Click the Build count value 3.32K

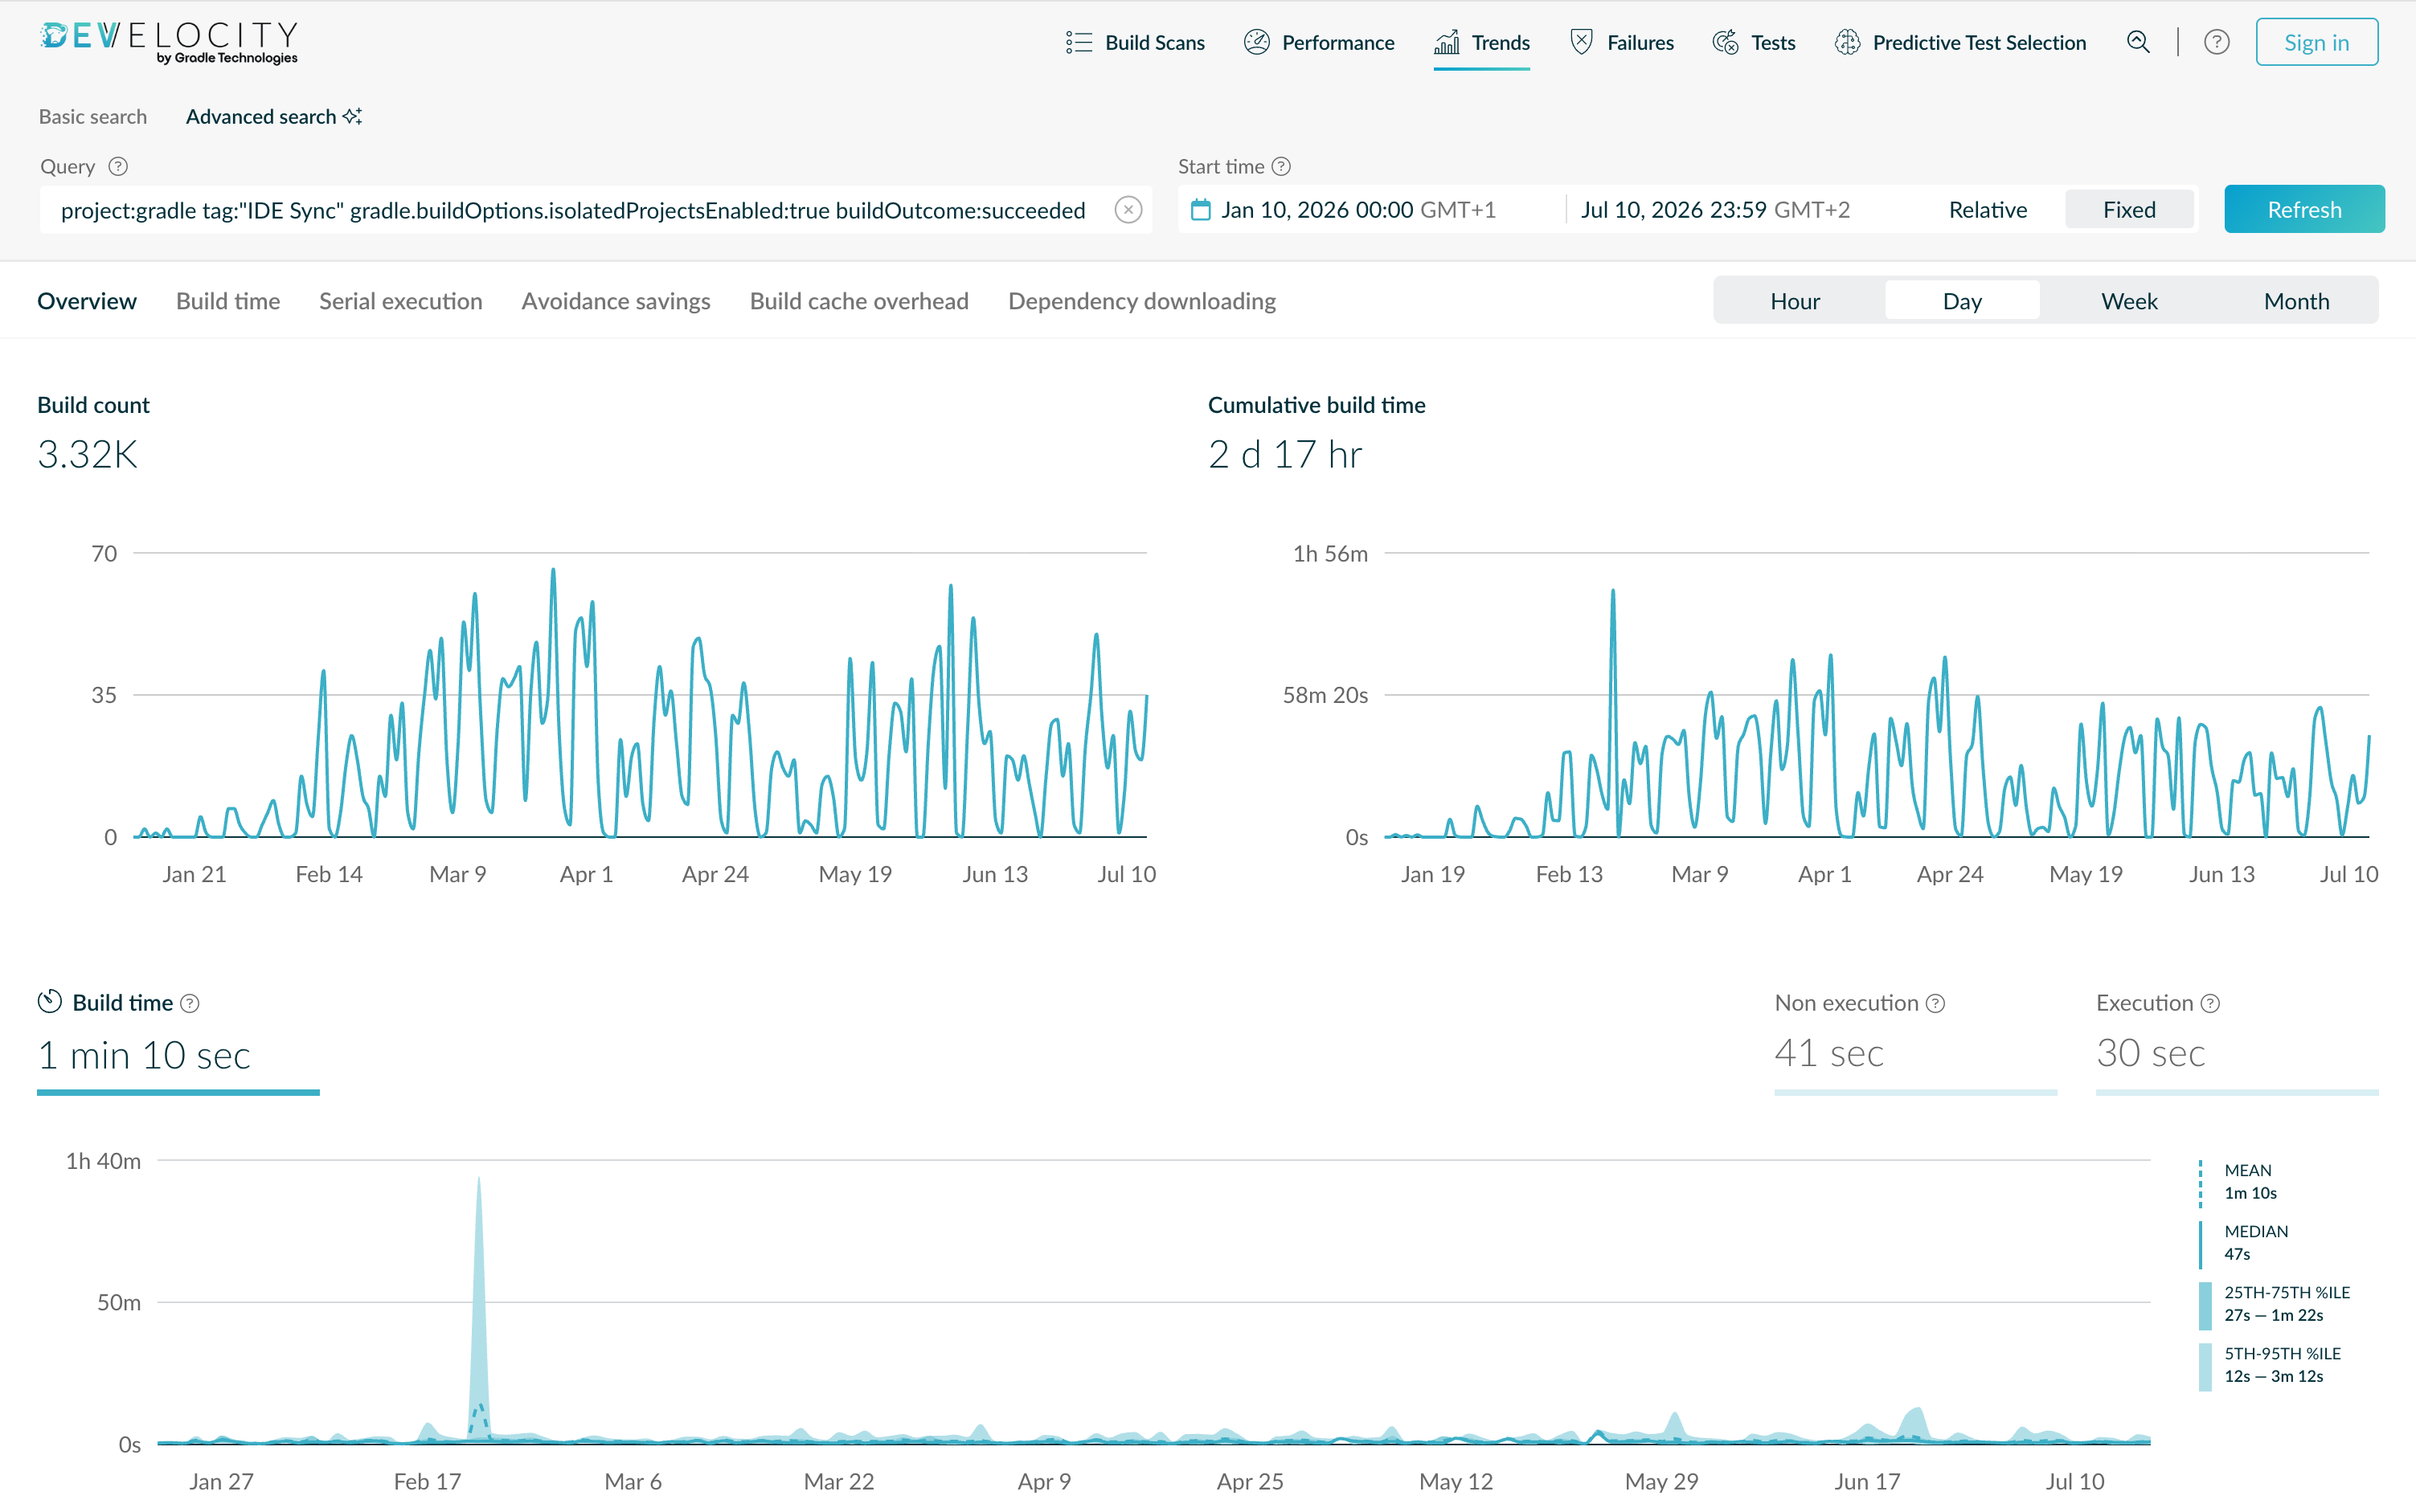point(87,454)
